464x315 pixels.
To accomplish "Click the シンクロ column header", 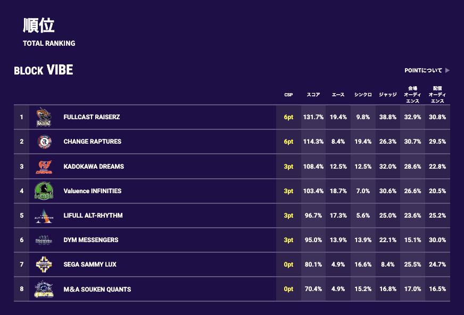I will (363, 95).
